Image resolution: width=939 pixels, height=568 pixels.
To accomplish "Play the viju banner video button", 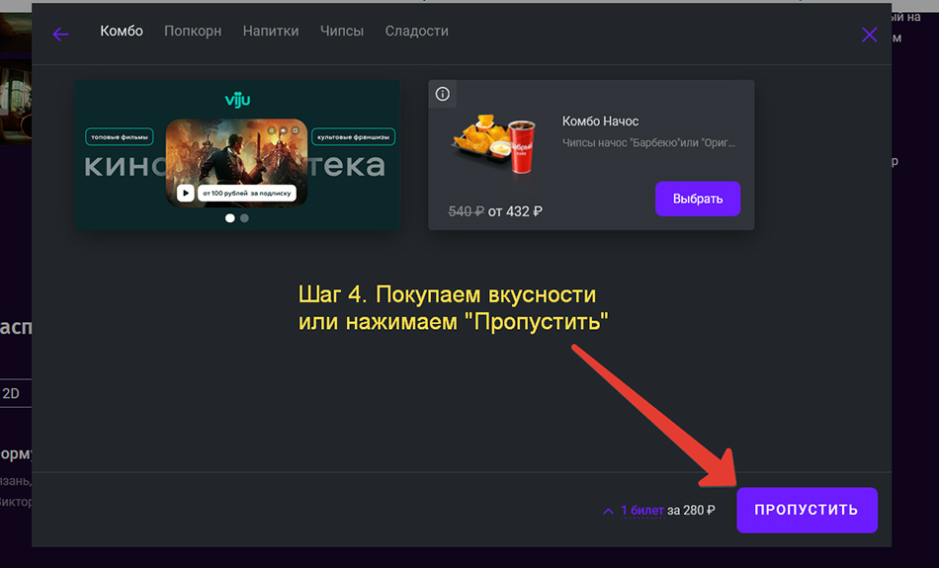I will pyautogui.click(x=186, y=193).
